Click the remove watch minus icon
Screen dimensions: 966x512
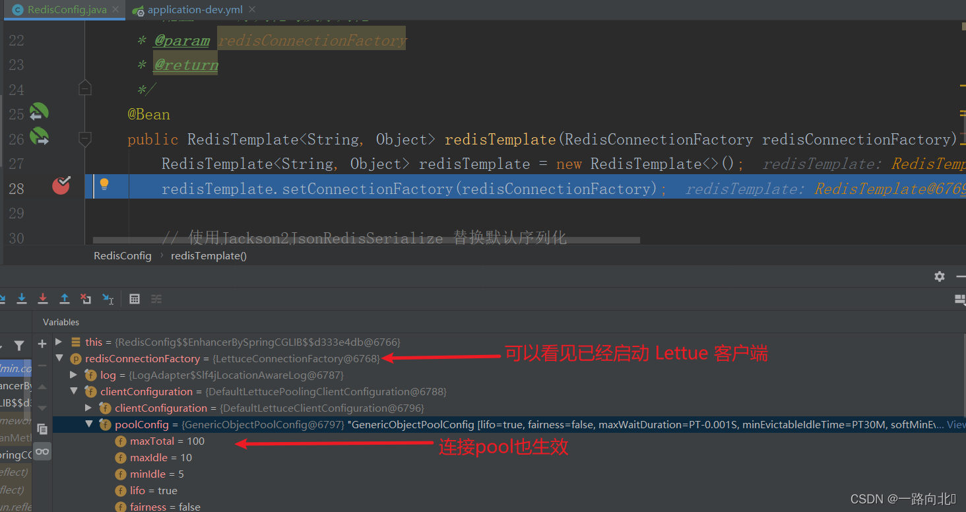point(42,365)
